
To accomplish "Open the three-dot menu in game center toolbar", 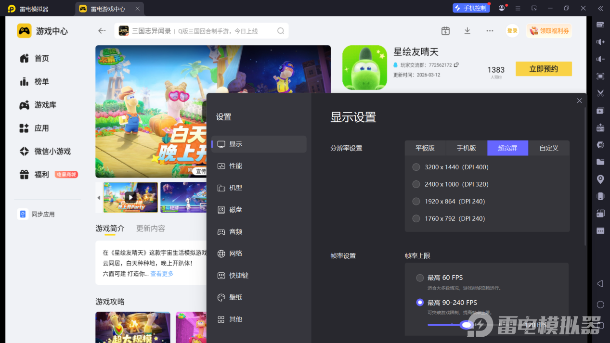I will [x=490, y=31].
